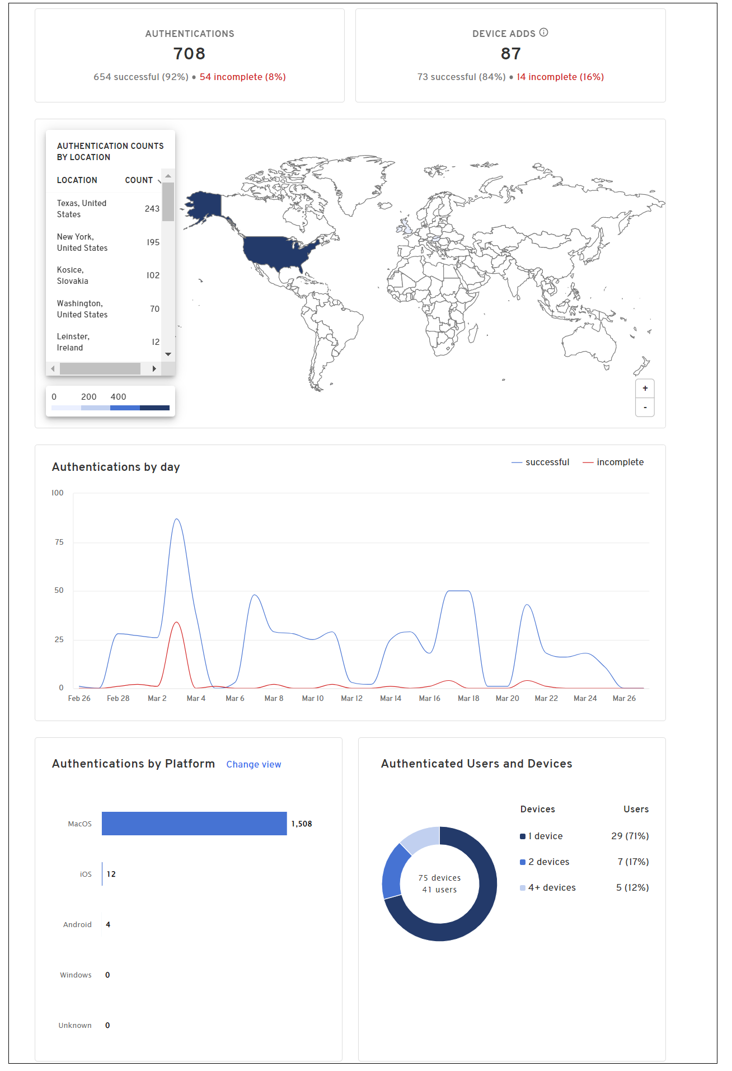Zoom out on the world map
732x1071 pixels.
click(x=645, y=408)
